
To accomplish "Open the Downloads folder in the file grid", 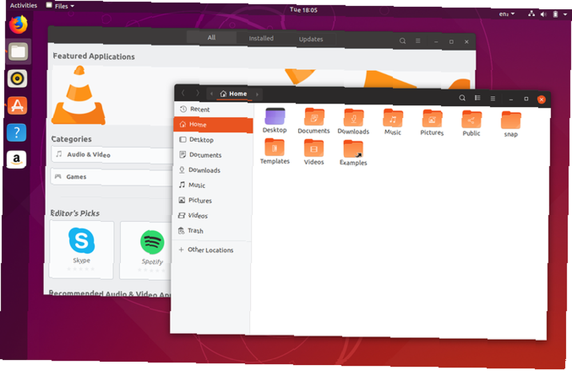I will (353, 122).
